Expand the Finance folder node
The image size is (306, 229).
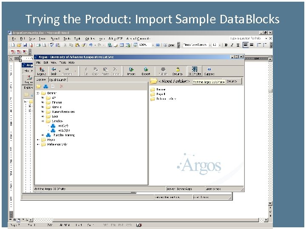[x=43, y=103]
